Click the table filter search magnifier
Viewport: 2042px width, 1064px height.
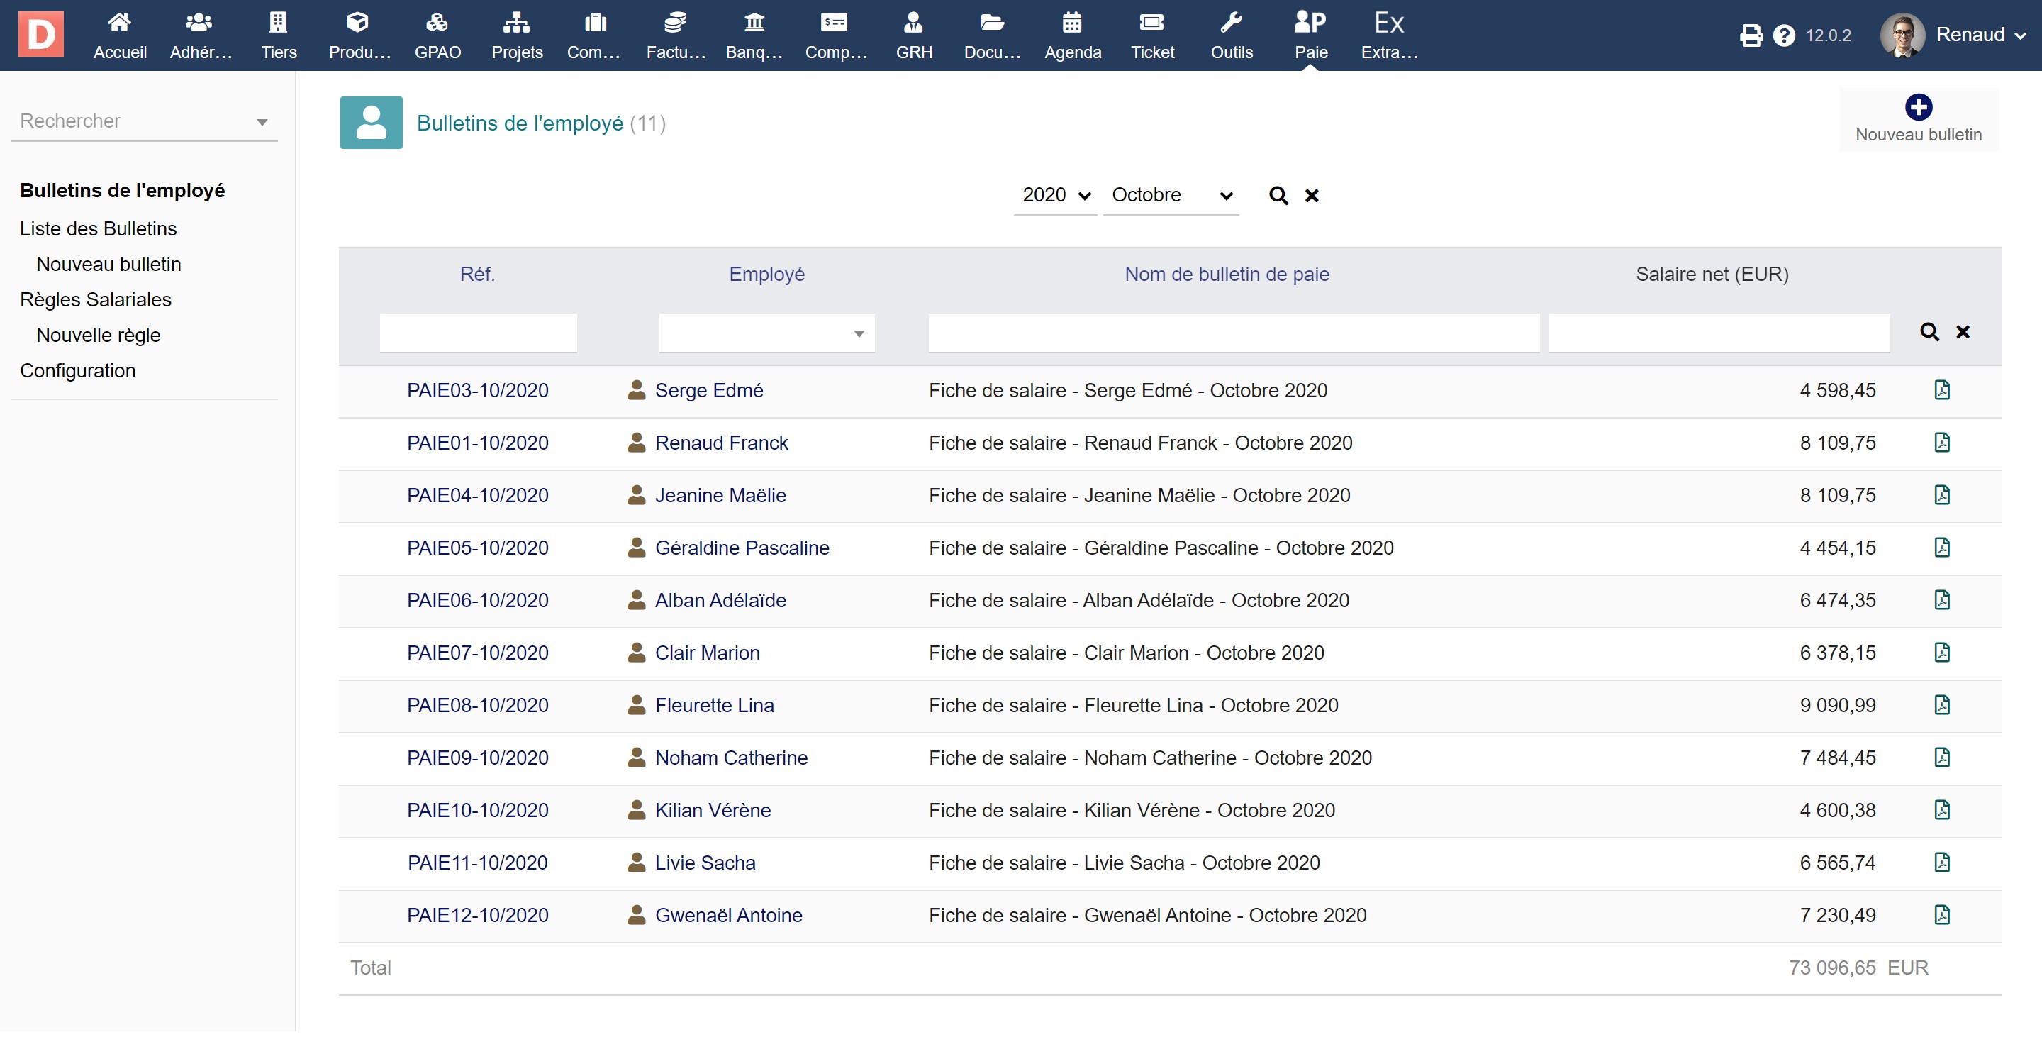point(1929,332)
